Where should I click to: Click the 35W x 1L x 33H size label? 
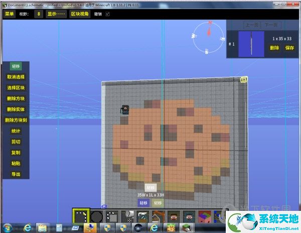[150, 195]
